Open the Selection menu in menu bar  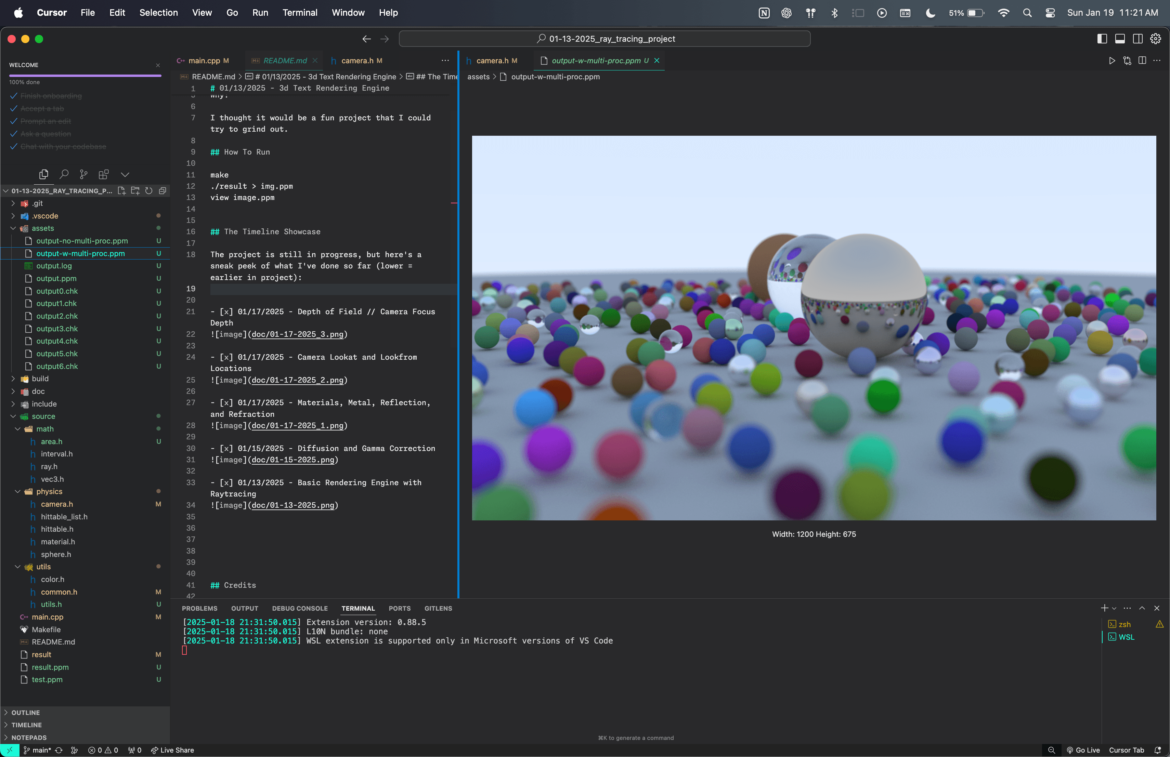coord(158,13)
